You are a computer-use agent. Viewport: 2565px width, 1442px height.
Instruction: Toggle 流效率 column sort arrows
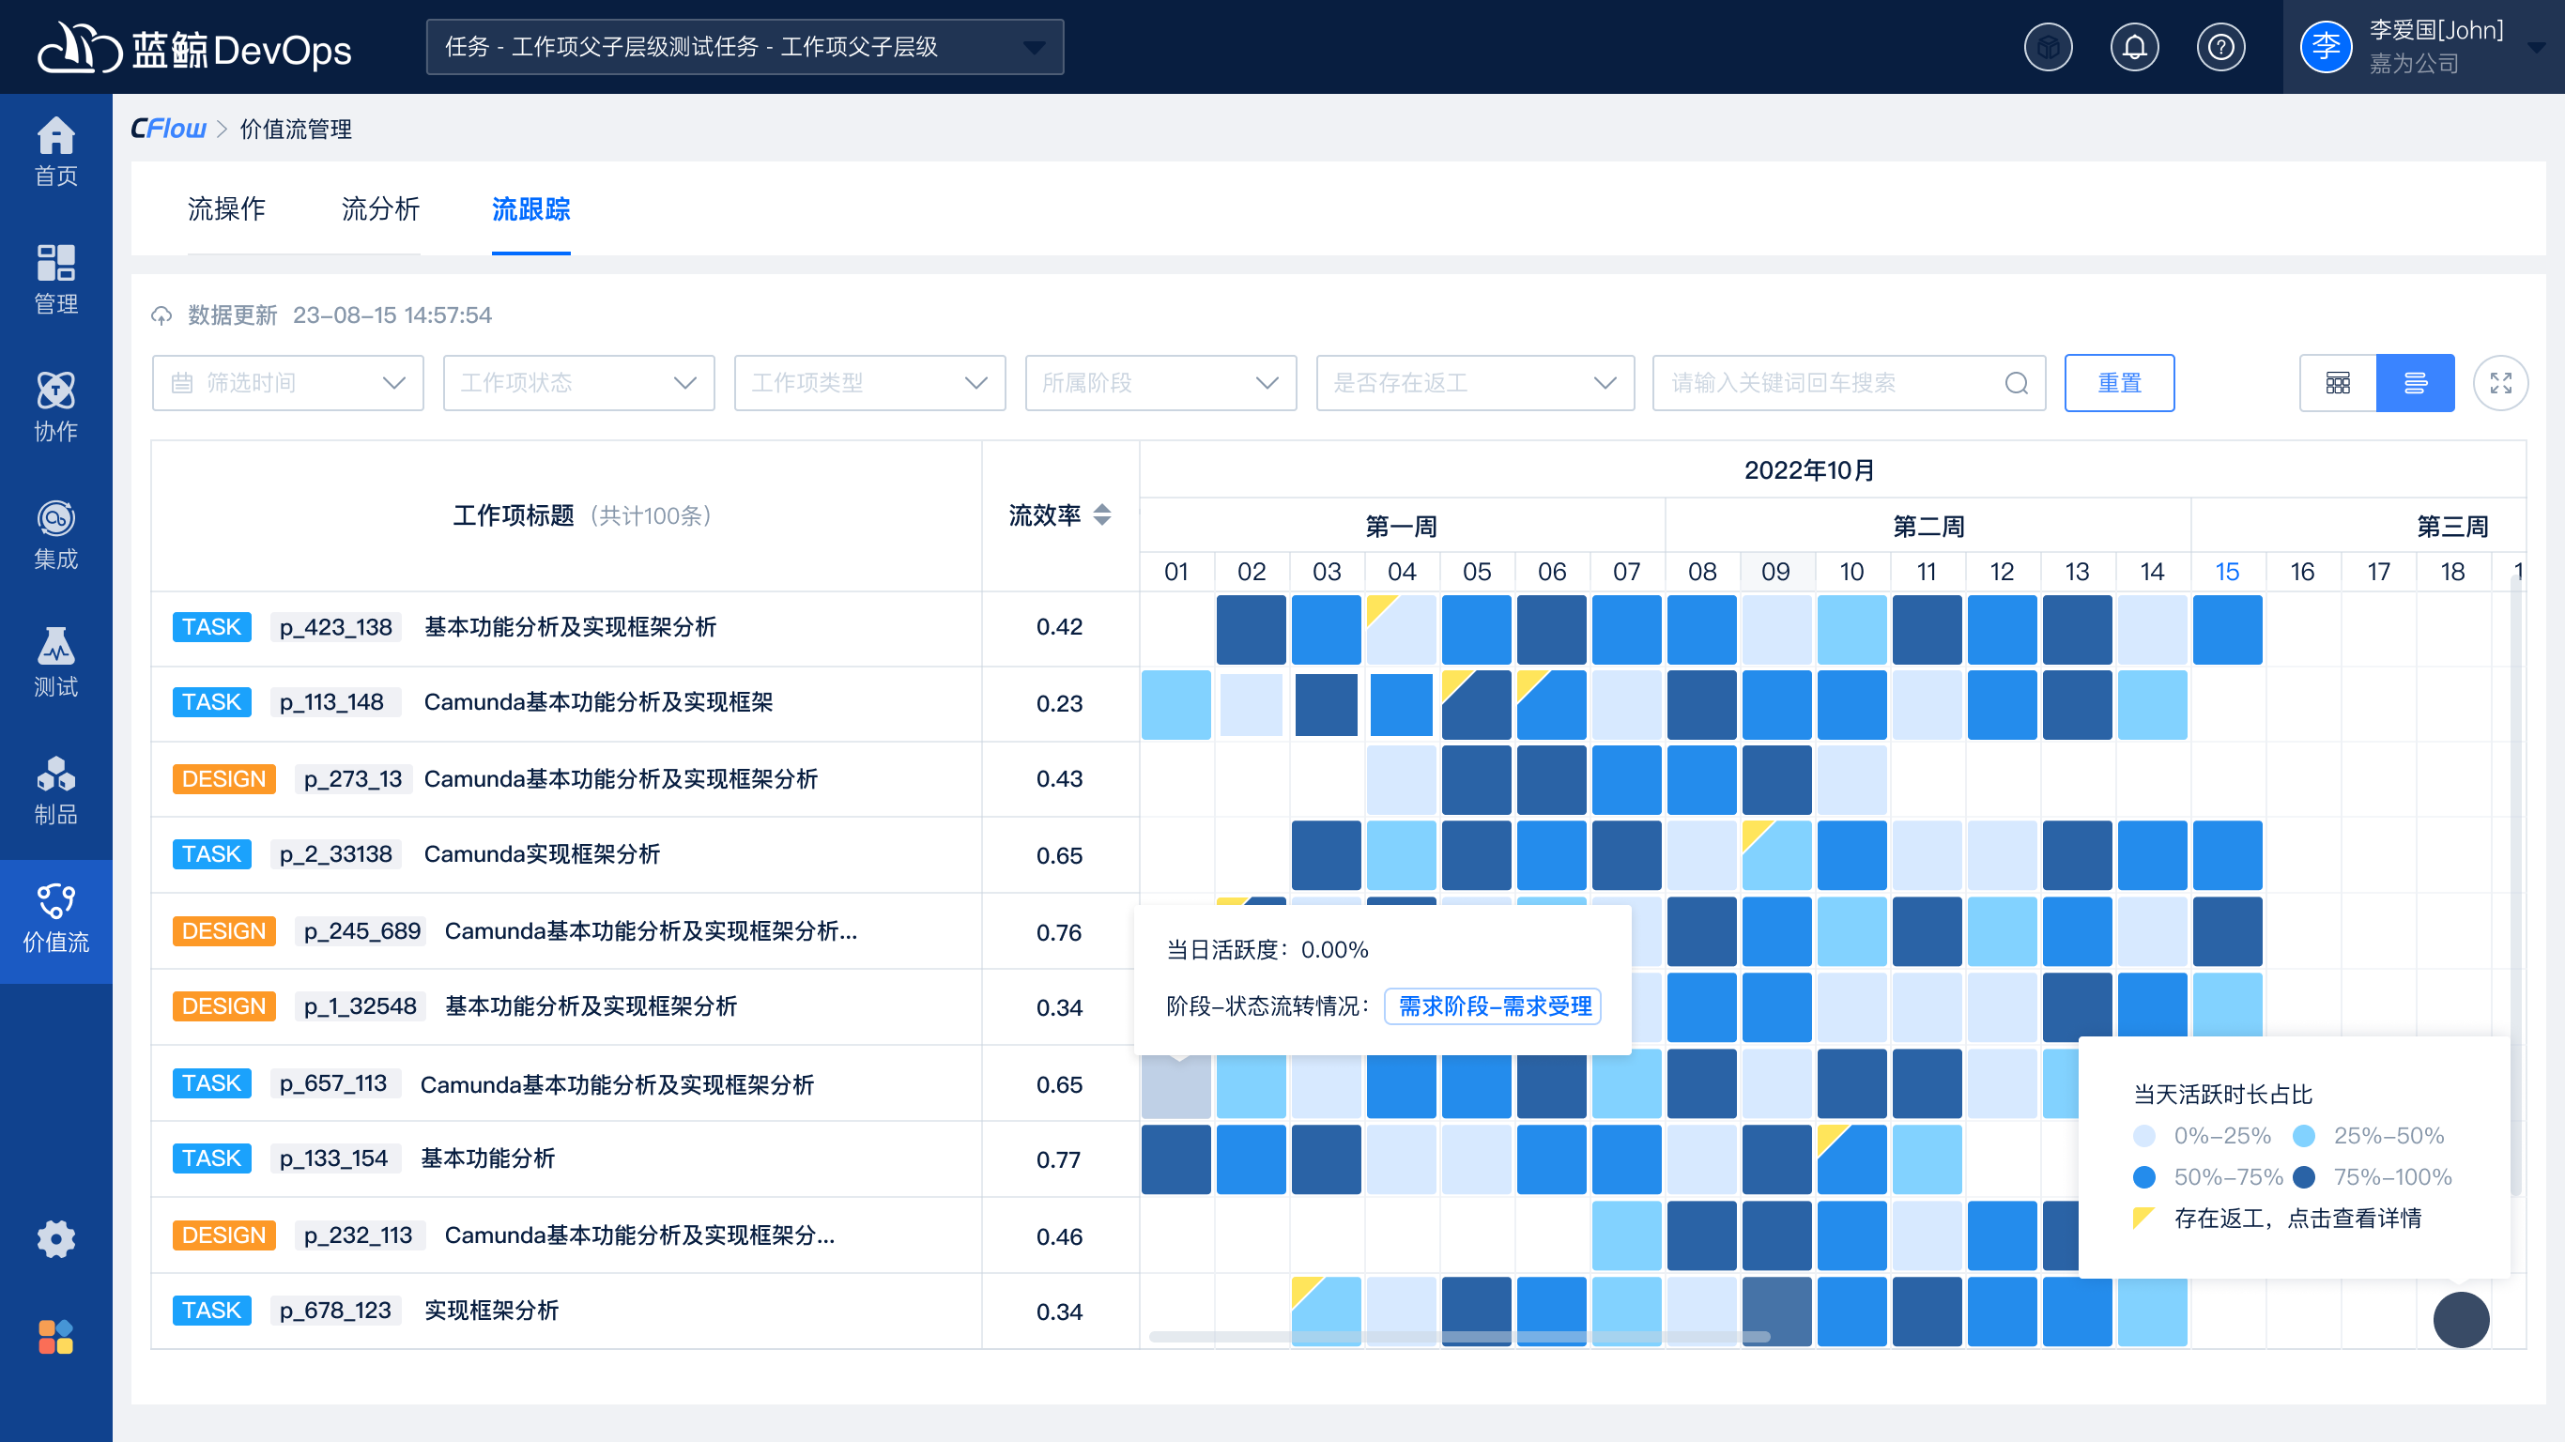pyautogui.click(x=1101, y=514)
